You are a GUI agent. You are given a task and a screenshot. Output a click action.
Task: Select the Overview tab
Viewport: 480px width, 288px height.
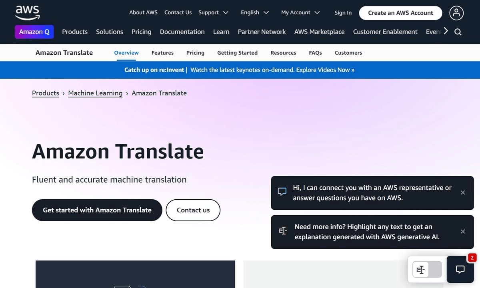(126, 53)
